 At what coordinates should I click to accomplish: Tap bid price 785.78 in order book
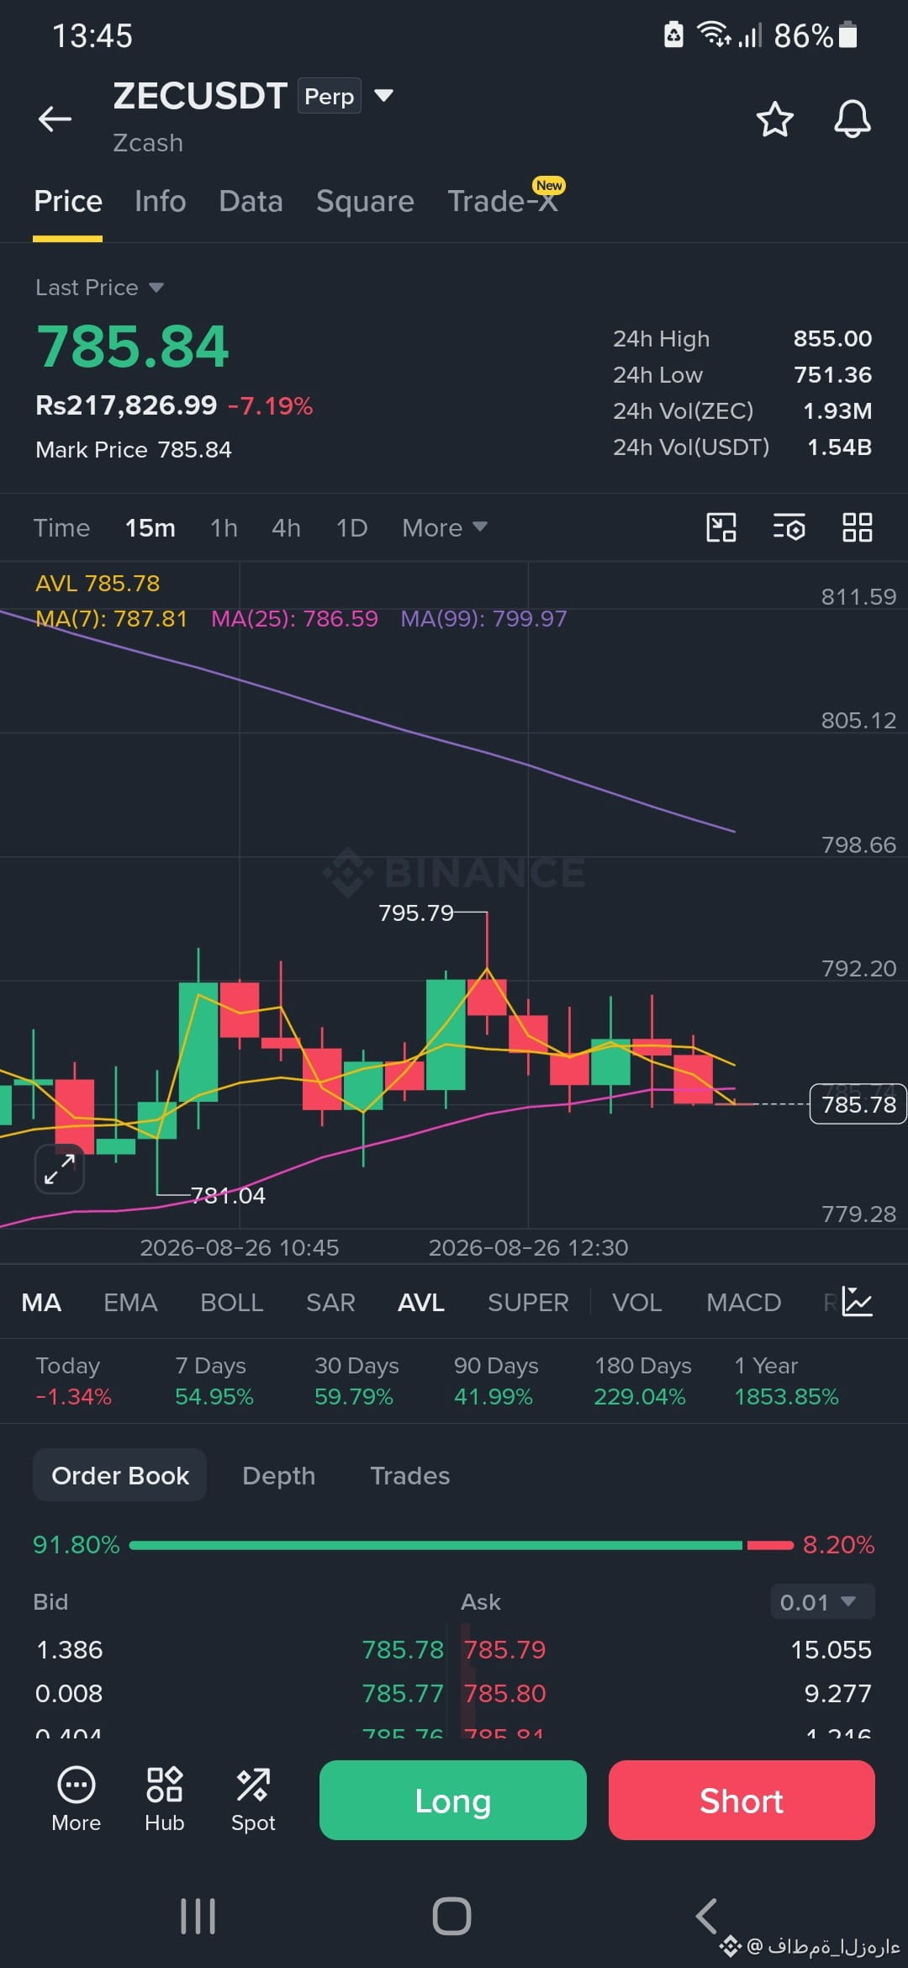(x=403, y=1649)
